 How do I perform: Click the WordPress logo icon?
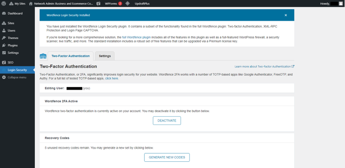(x=4, y=3)
